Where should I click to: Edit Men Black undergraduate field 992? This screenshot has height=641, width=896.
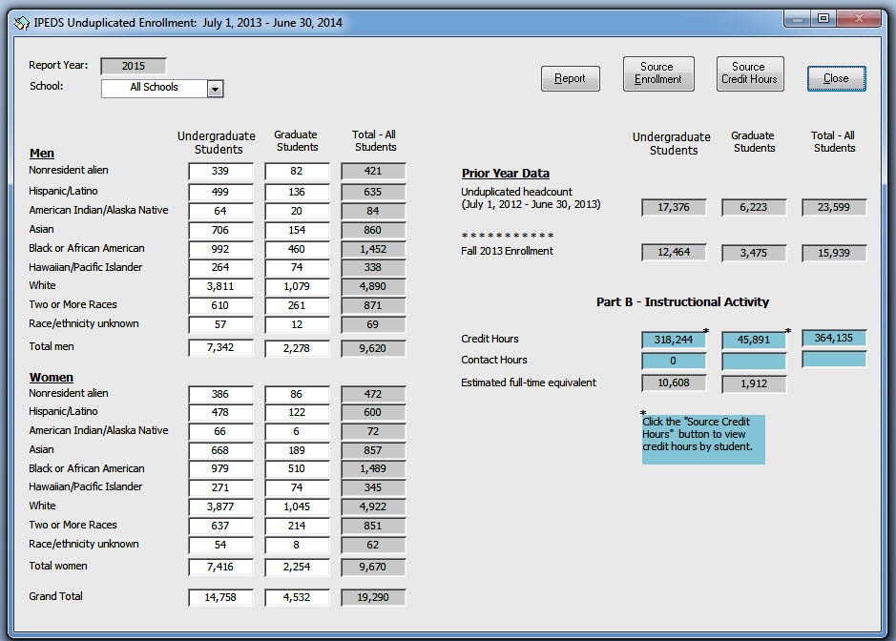tap(220, 250)
